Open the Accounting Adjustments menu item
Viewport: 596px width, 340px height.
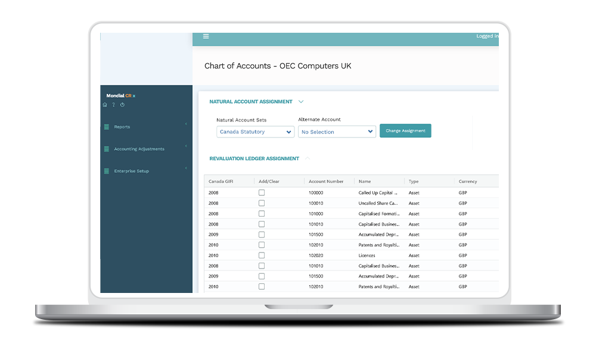click(x=139, y=149)
